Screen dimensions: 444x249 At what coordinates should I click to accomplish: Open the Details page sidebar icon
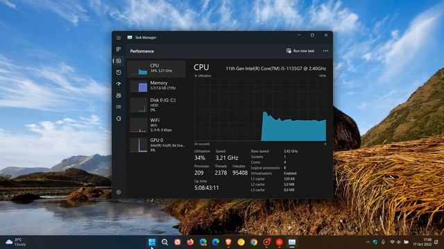click(x=119, y=107)
